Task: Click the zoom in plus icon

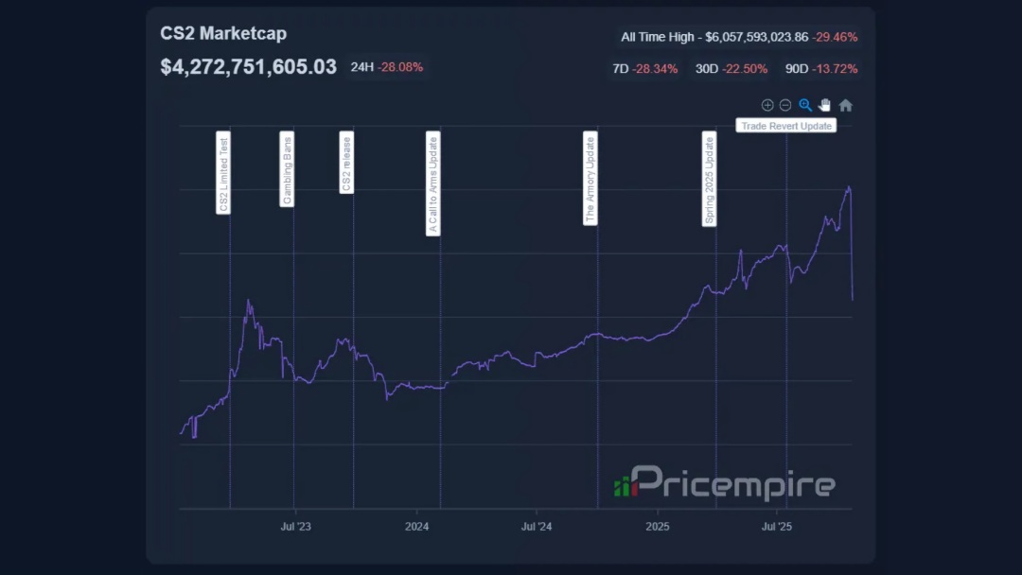Action: coord(767,105)
